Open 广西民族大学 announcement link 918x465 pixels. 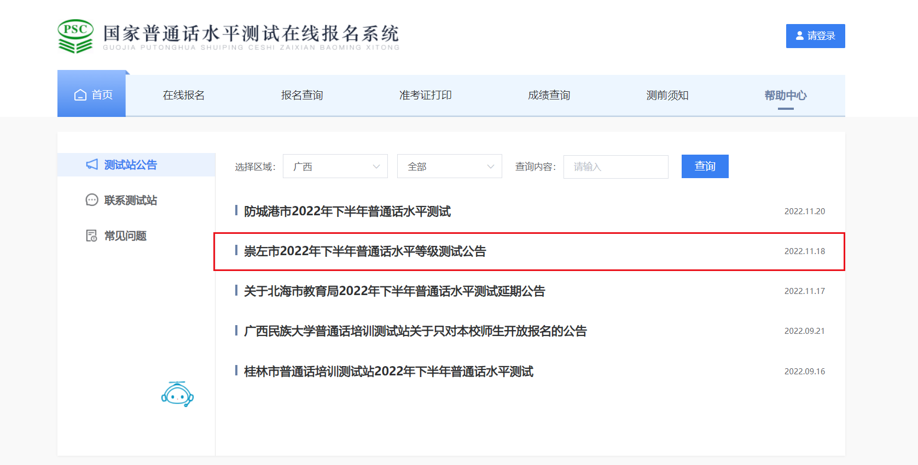(x=415, y=331)
